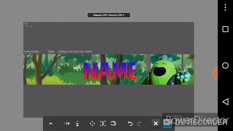Image resolution: width=233 pixels, height=131 pixels.
Task: Tap the width and height percentage readout
Action: pyautogui.click(x=109, y=15)
